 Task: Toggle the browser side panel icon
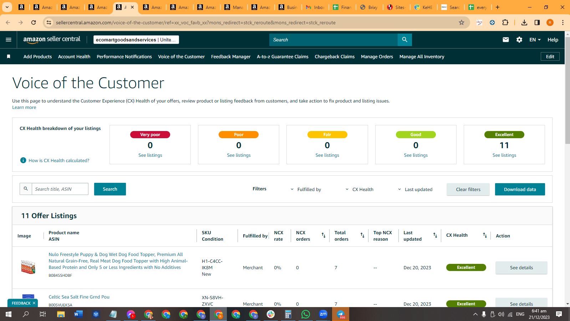tap(537, 22)
